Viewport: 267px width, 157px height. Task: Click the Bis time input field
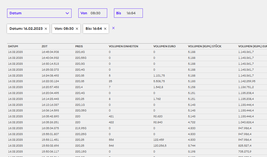(x=131, y=13)
